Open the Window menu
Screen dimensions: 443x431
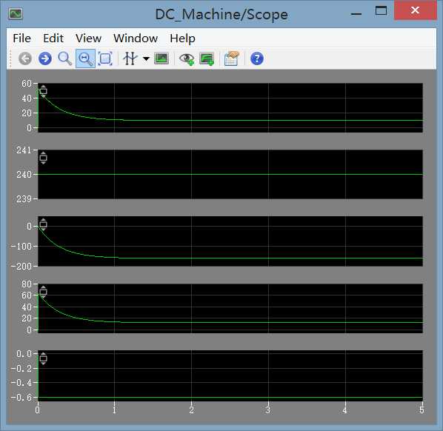point(136,39)
